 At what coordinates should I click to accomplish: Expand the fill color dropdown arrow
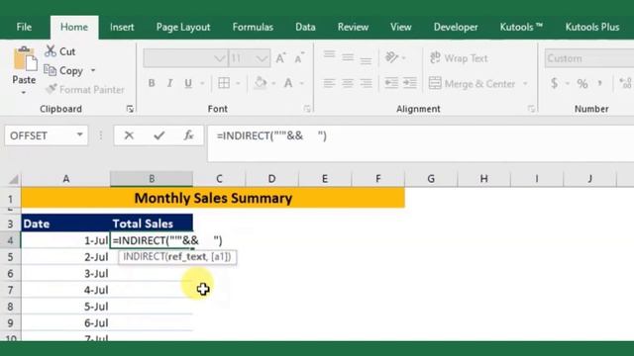point(273,83)
